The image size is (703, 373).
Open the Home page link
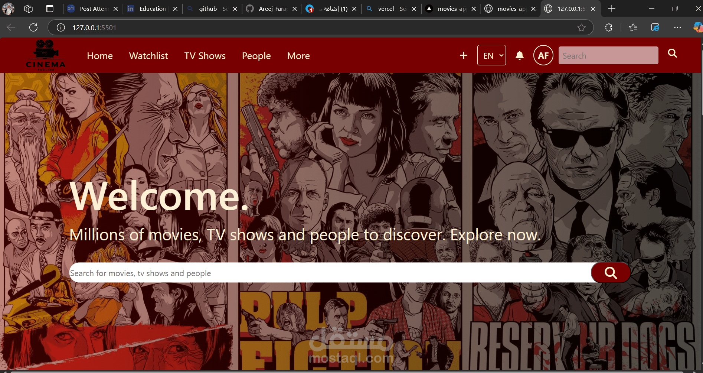pos(100,56)
